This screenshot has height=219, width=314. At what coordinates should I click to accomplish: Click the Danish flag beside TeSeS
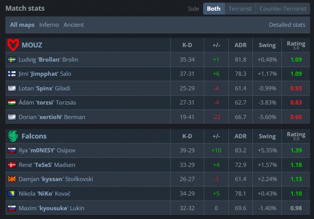pyautogui.click(x=12, y=165)
